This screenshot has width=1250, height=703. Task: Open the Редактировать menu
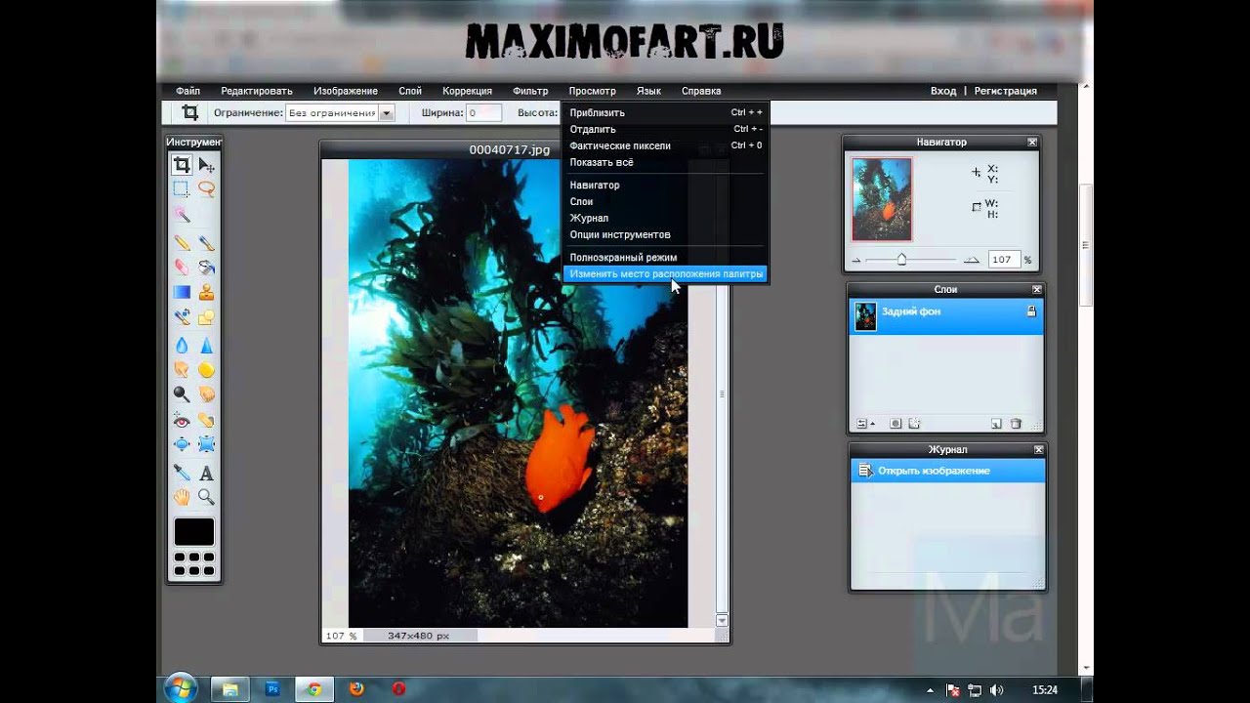(256, 91)
